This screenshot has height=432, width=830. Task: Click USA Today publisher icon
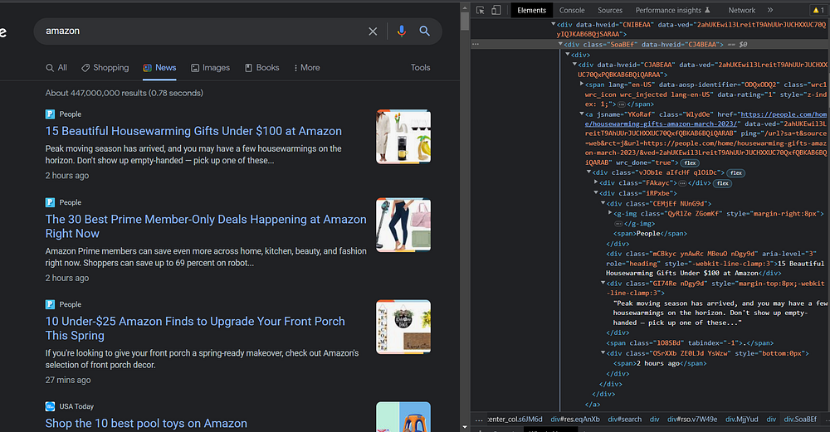click(50, 406)
